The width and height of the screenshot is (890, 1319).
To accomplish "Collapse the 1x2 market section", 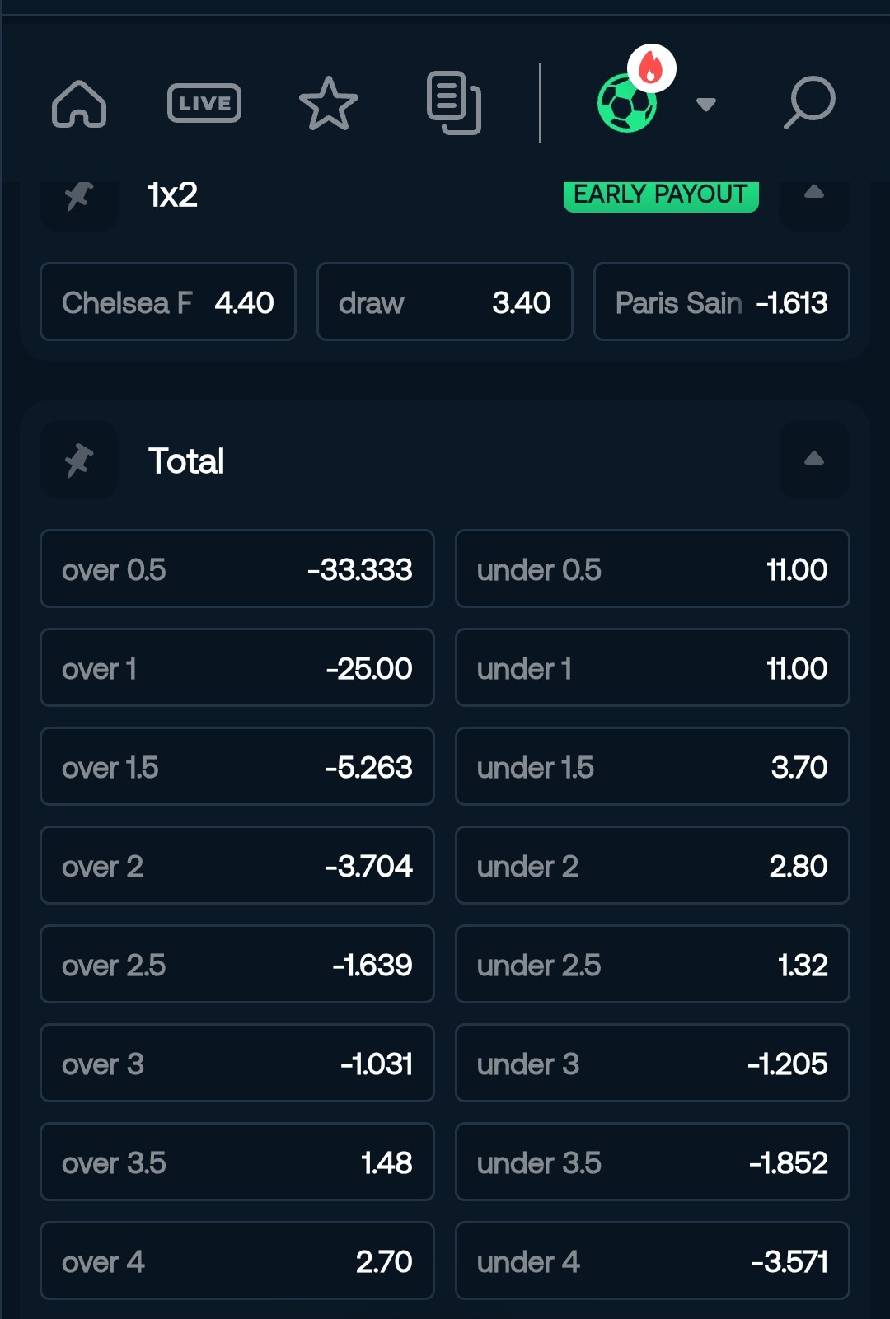I will pyautogui.click(x=814, y=196).
